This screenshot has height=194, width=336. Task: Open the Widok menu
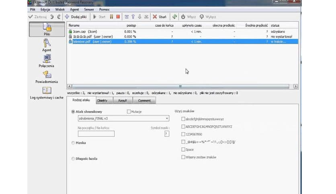pos(60,9)
